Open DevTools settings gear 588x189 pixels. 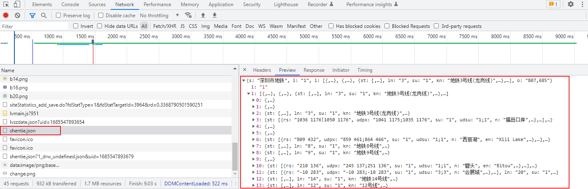point(571,5)
